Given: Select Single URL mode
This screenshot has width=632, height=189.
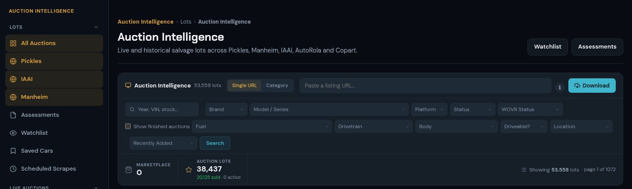Looking at the screenshot, I should pyautogui.click(x=244, y=86).
